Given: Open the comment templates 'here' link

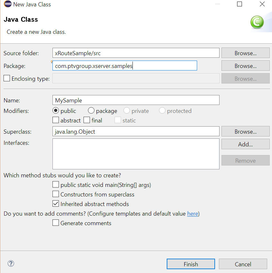Looking at the screenshot, I should [x=192, y=214].
